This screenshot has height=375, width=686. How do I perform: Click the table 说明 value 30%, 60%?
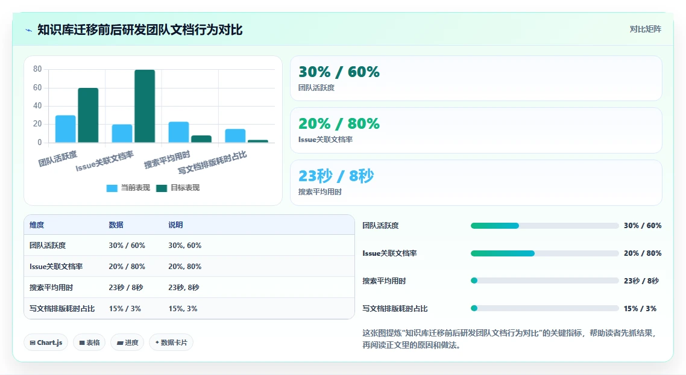point(184,246)
